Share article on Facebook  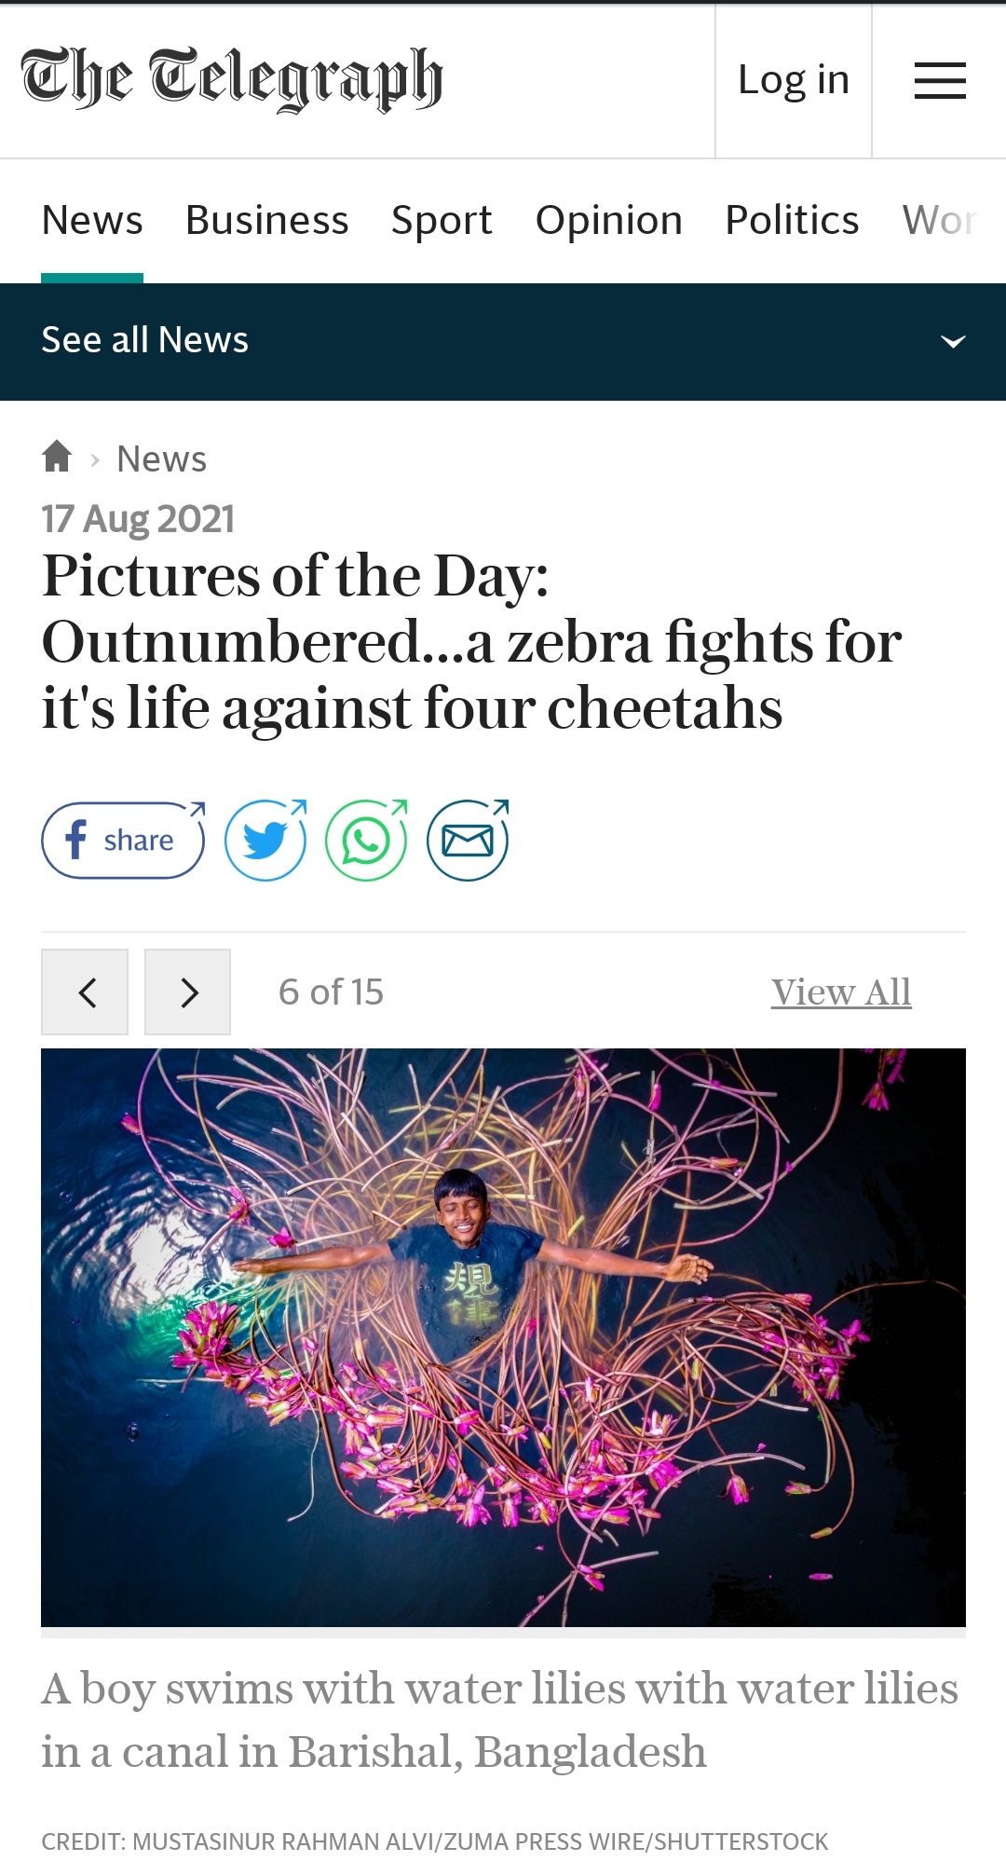(x=123, y=841)
